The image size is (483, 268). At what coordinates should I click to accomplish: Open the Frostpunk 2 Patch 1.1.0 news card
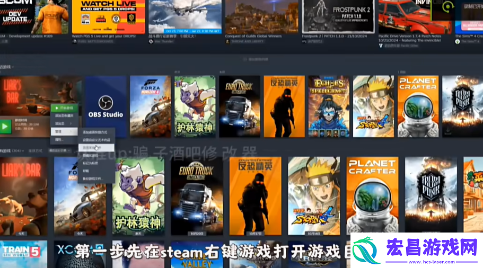(338, 17)
